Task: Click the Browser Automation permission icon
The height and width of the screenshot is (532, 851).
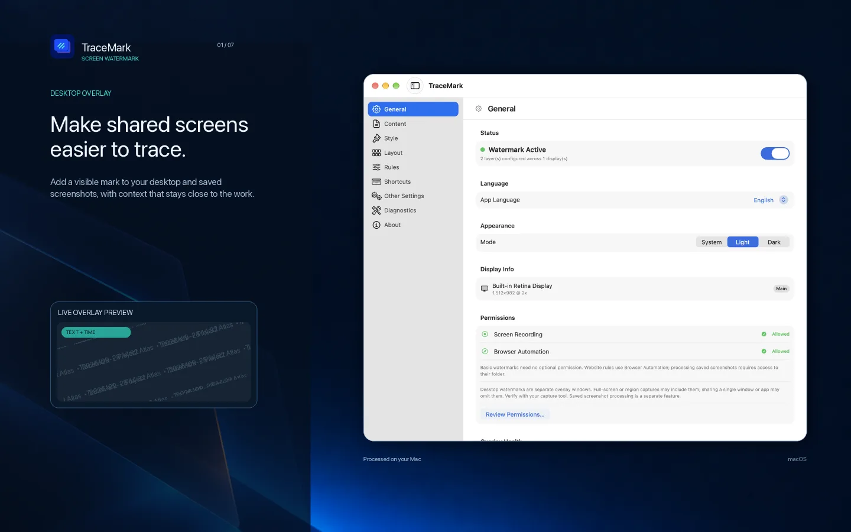Action: (485, 351)
